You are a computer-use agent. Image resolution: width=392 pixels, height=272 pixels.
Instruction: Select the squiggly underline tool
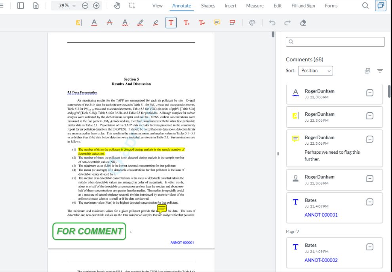(125, 23)
